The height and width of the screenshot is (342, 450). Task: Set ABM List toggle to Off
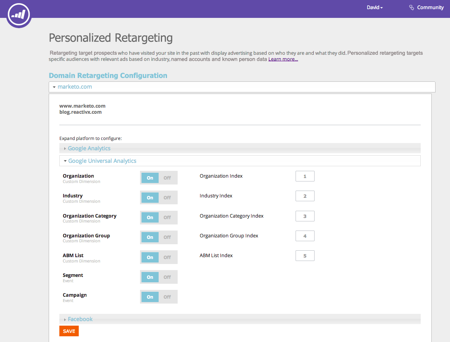coord(167,258)
